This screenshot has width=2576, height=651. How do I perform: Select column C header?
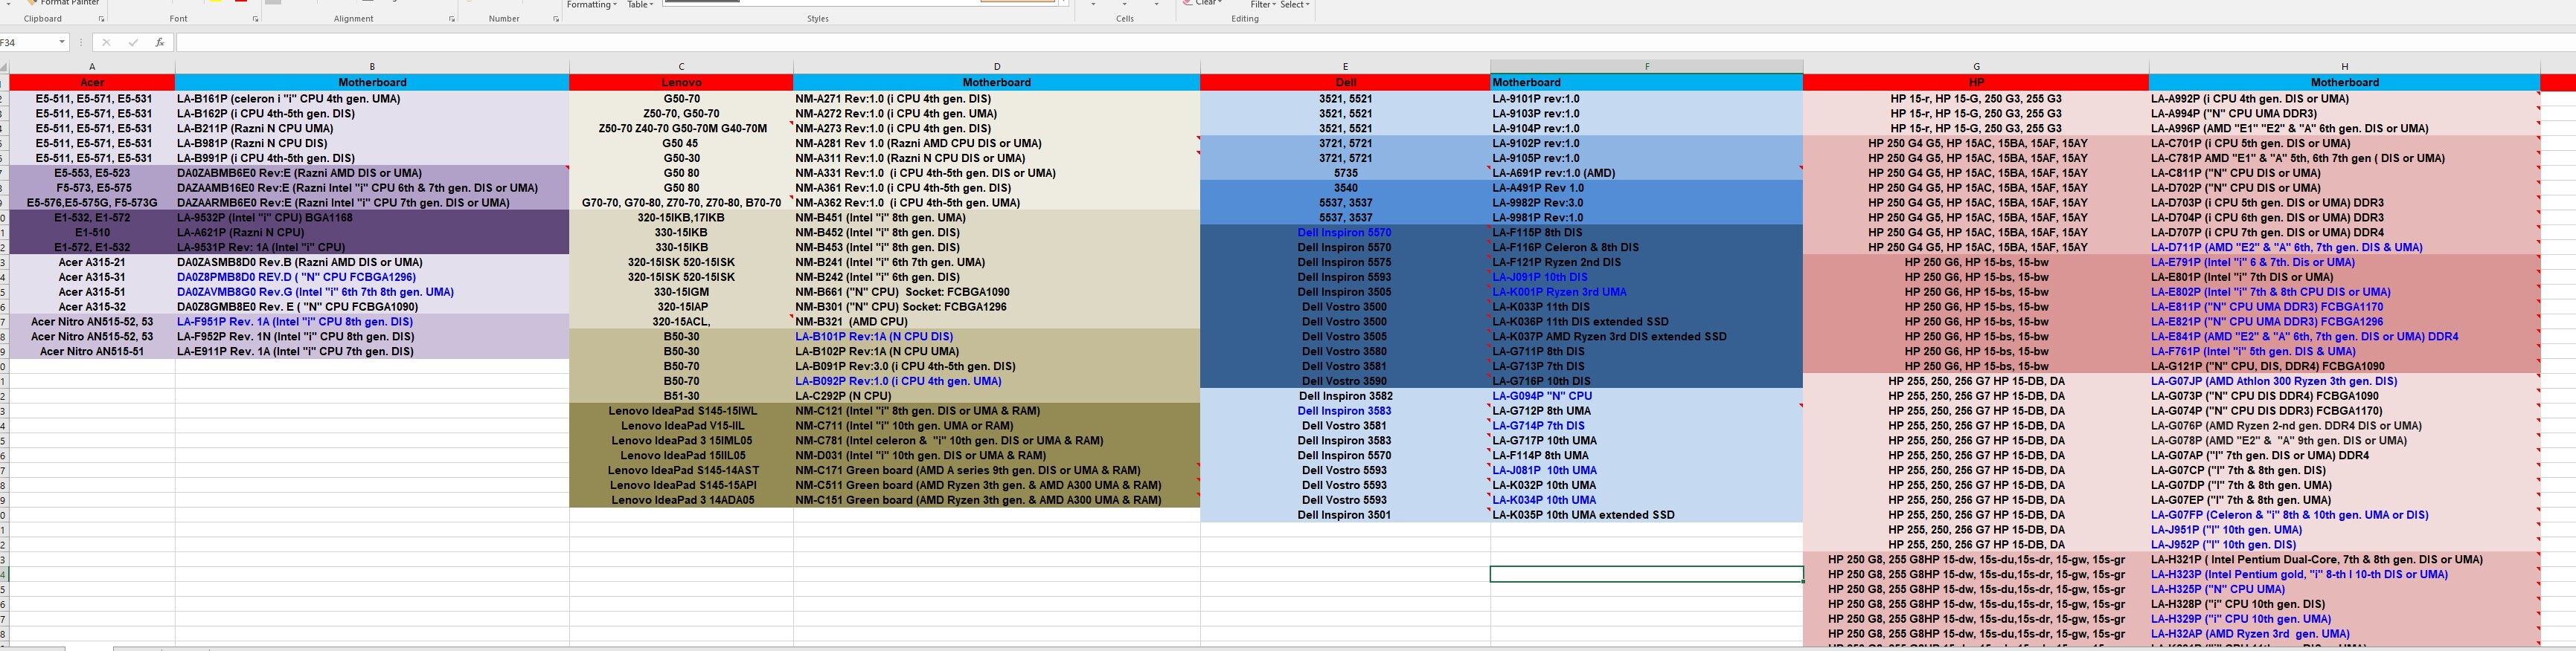pyautogui.click(x=681, y=67)
